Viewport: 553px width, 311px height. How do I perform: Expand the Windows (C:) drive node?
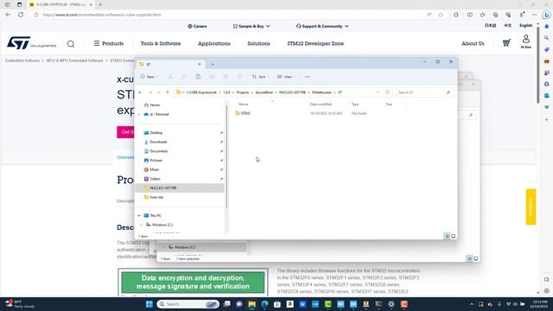[x=142, y=225]
